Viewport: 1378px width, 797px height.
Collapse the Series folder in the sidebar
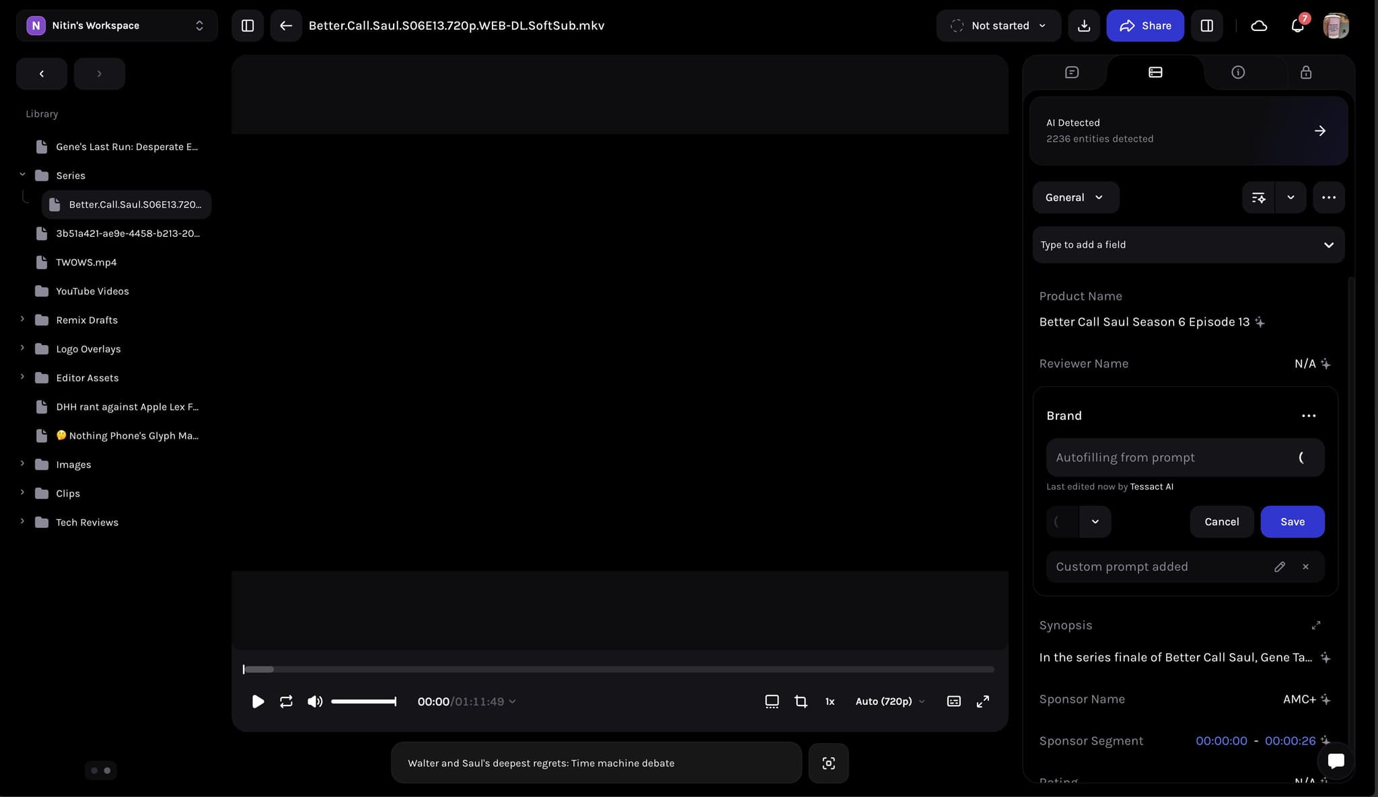[x=22, y=175]
